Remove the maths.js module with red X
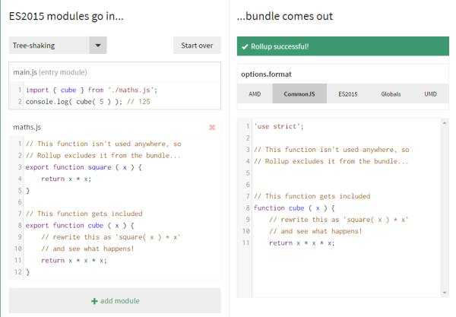The width and height of the screenshot is (456, 317). point(212,127)
